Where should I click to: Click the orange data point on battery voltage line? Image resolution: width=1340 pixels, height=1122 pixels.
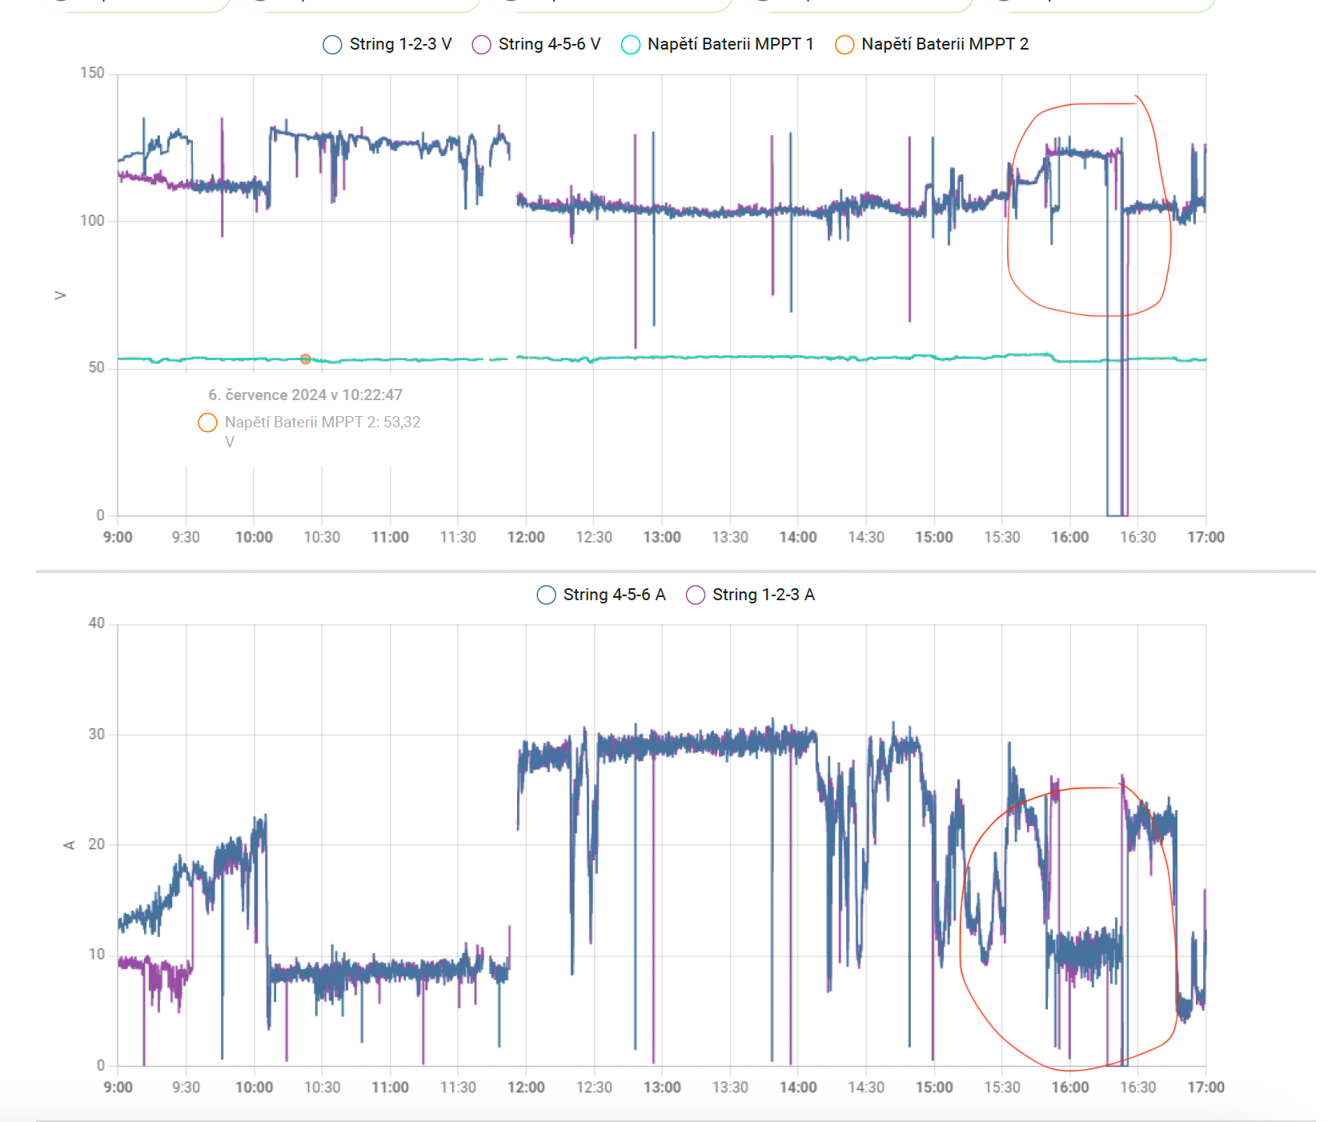pos(306,359)
